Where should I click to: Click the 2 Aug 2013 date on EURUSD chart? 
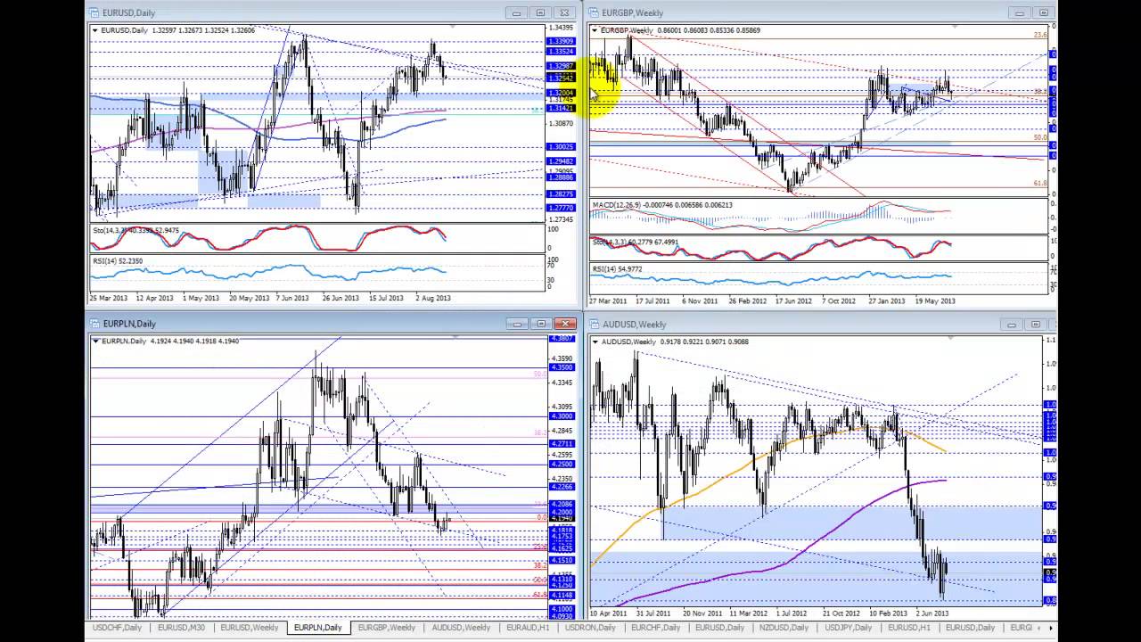click(x=433, y=298)
